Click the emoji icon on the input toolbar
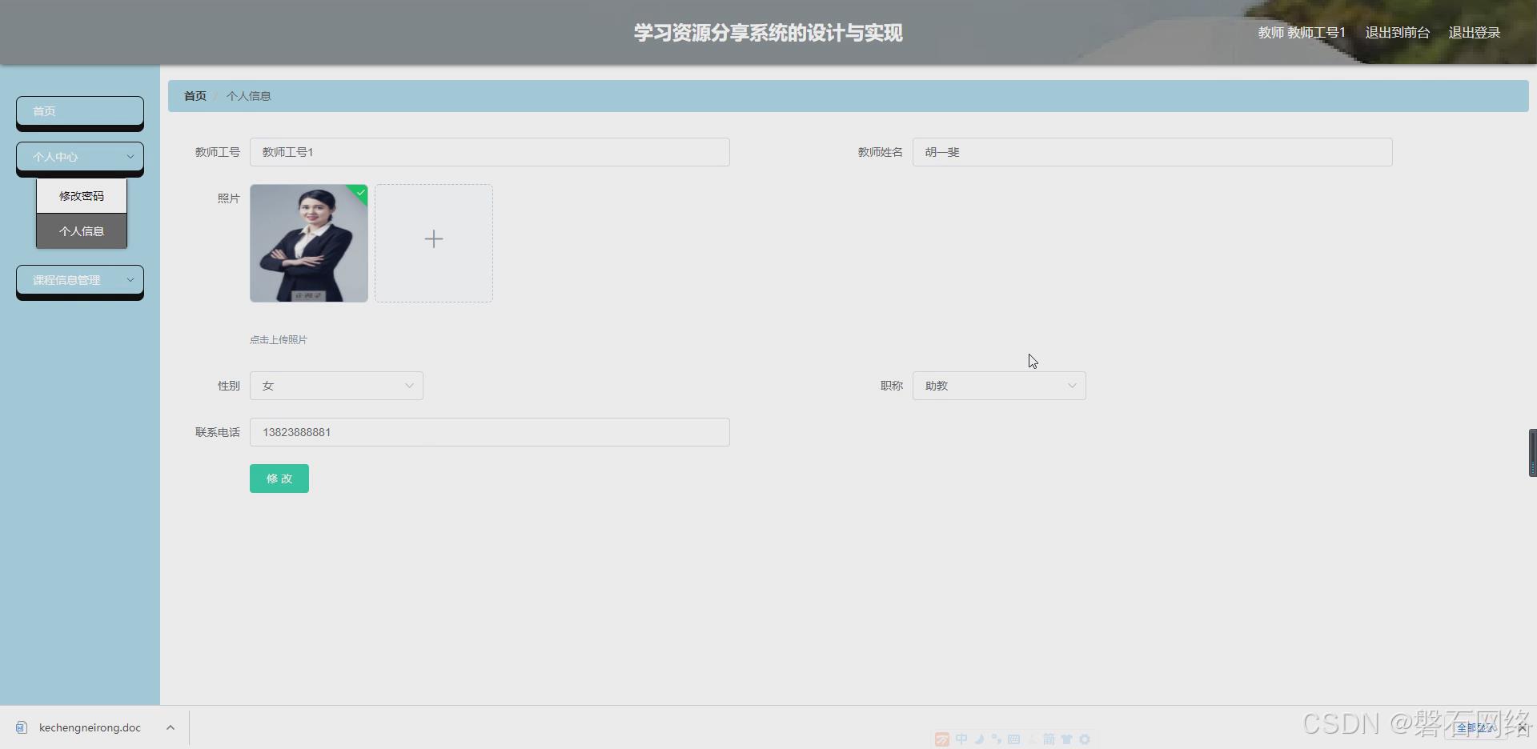Image resolution: width=1537 pixels, height=749 pixels. [x=1033, y=739]
